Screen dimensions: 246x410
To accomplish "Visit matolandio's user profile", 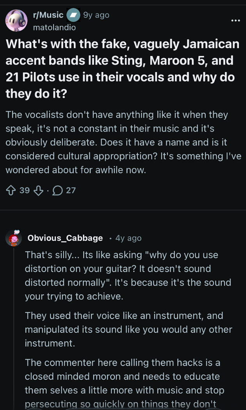I will [x=54, y=27].
